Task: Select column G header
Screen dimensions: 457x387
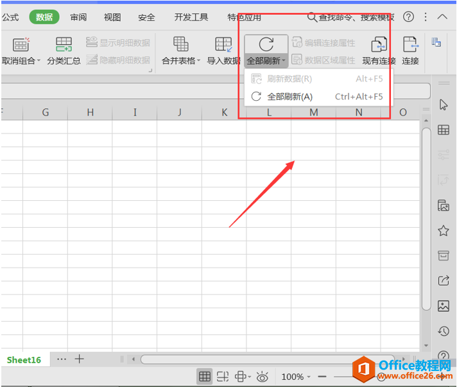Action: pos(45,112)
